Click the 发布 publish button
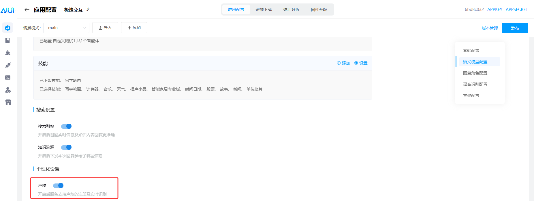Image resolution: width=534 pixels, height=201 pixels. (515, 28)
